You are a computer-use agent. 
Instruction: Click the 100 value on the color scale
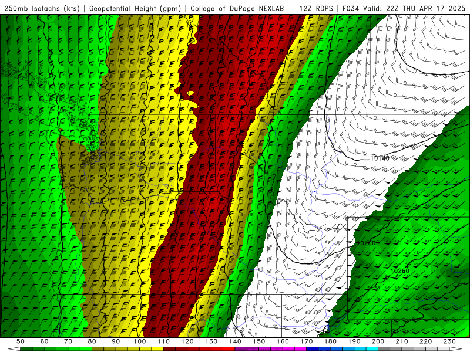tap(140, 341)
